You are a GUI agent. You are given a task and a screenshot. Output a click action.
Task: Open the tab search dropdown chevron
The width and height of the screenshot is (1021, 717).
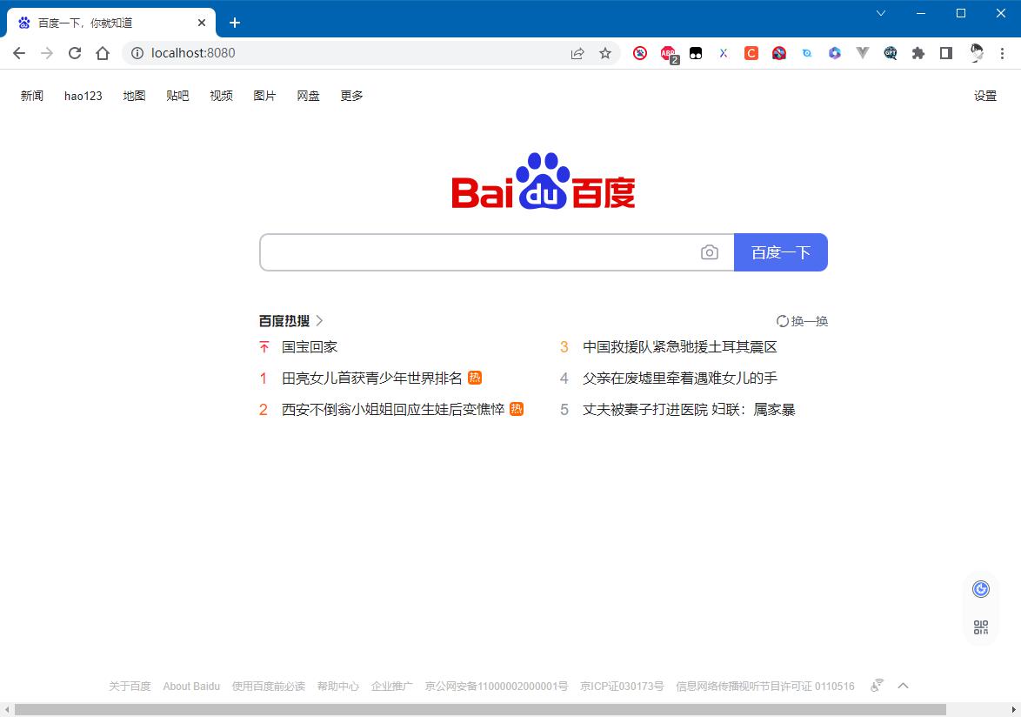[x=881, y=13]
